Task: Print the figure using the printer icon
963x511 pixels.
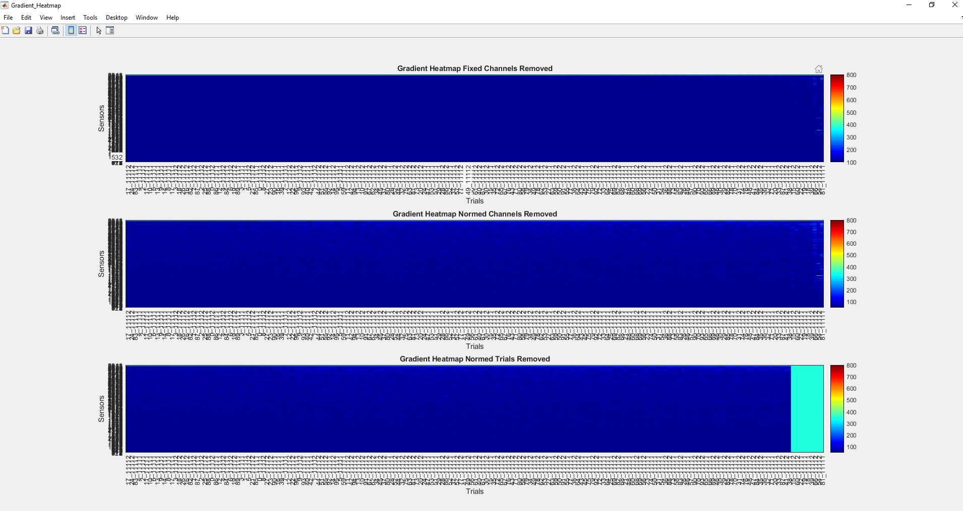Action: [40, 31]
